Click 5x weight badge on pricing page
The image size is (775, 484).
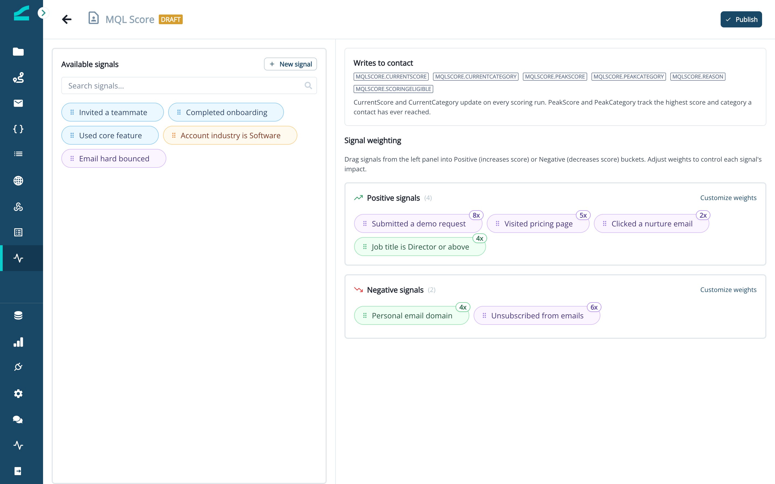[583, 215]
